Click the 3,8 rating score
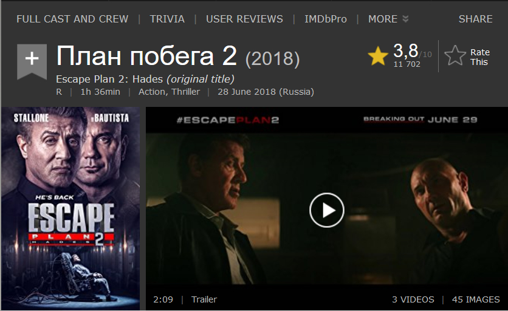Image resolution: width=508 pixels, height=311 pixels. (406, 51)
